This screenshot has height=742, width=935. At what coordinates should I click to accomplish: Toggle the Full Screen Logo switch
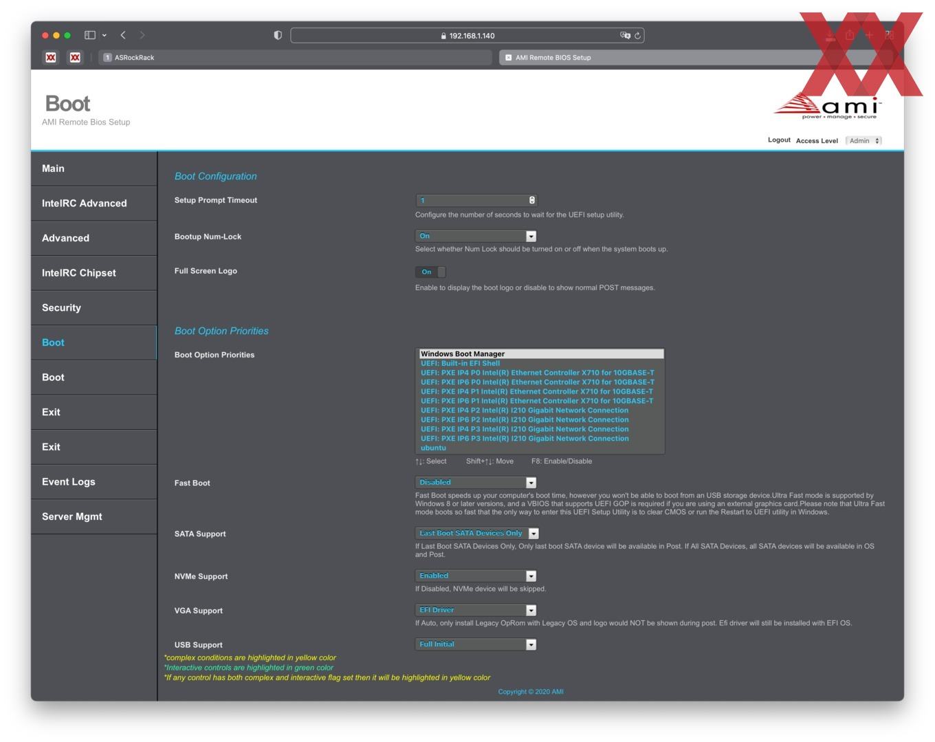pos(430,272)
